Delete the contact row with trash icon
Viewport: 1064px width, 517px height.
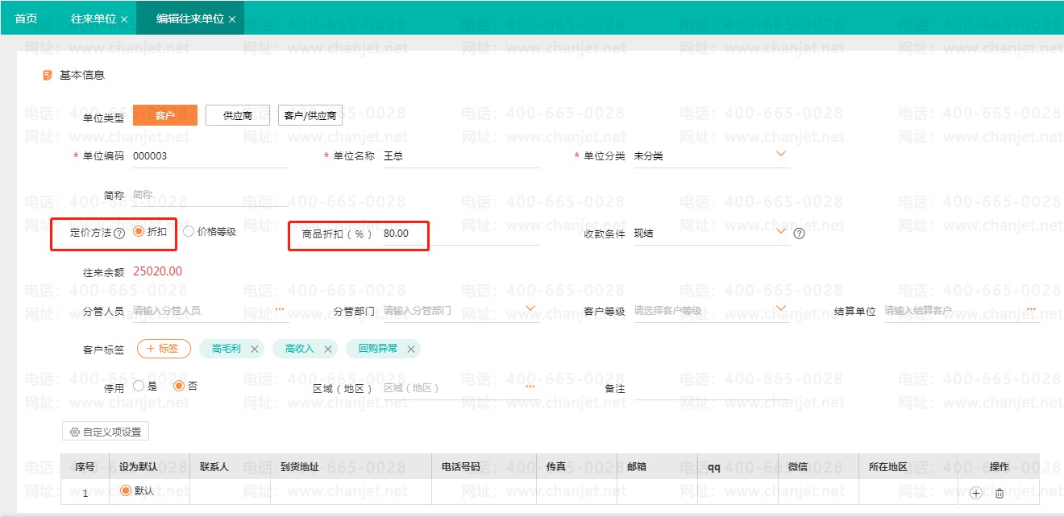click(x=1000, y=493)
